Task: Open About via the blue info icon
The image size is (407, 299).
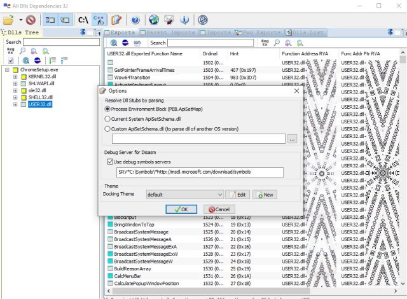Action: (x=184, y=20)
